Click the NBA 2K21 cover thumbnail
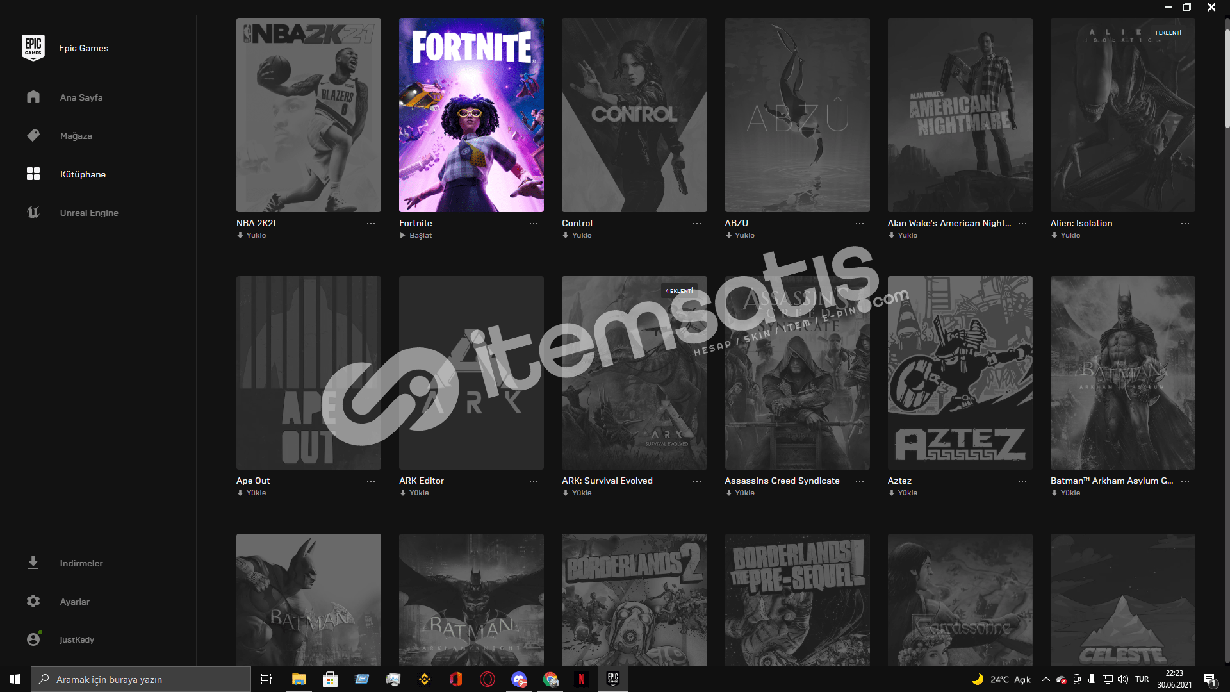The image size is (1230, 692). tap(309, 115)
